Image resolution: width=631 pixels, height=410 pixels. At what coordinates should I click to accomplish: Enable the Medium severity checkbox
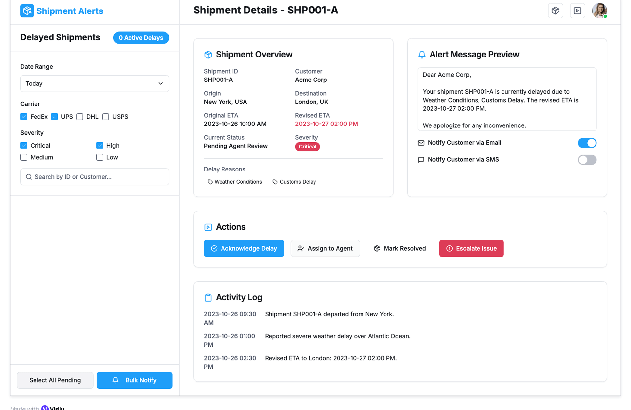click(24, 157)
